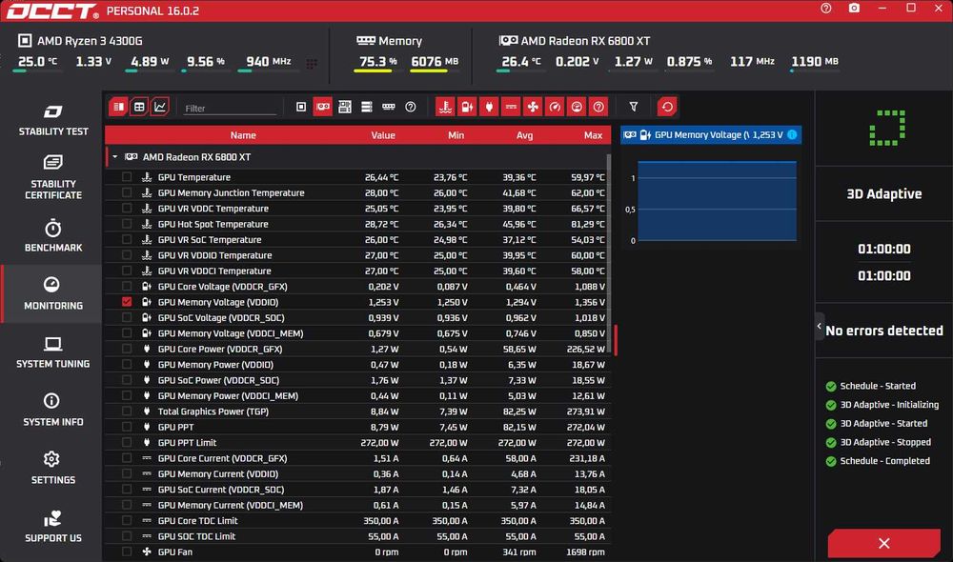The width and height of the screenshot is (953, 562).
Task: Filter sensors by storage icon
Action: [x=367, y=107]
